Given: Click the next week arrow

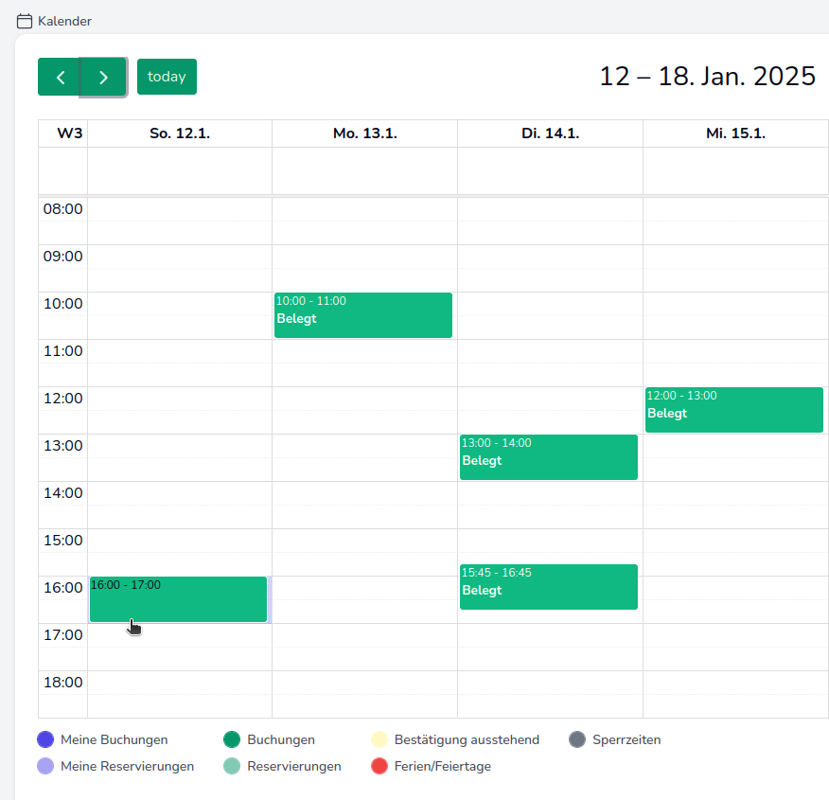Looking at the screenshot, I should pyautogui.click(x=101, y=77).
